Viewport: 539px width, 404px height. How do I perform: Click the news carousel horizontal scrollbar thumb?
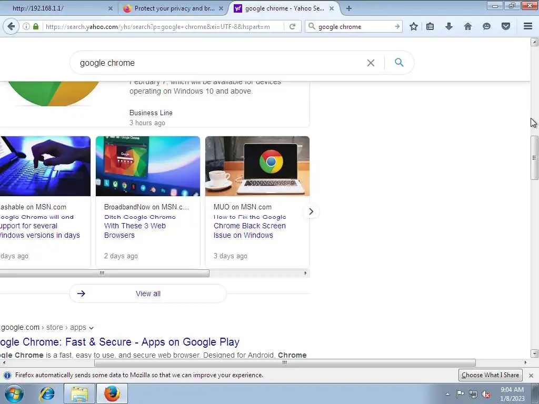pos(105,274)
